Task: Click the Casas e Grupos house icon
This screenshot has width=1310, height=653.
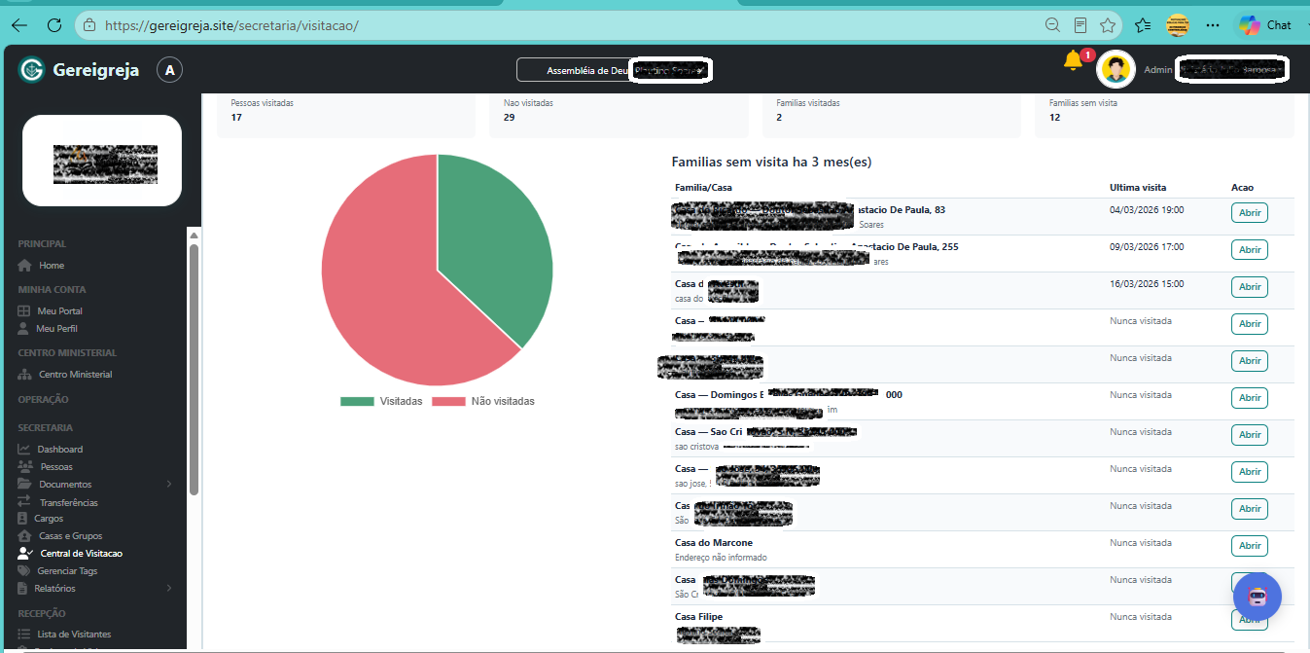Action: coord(25,536)
